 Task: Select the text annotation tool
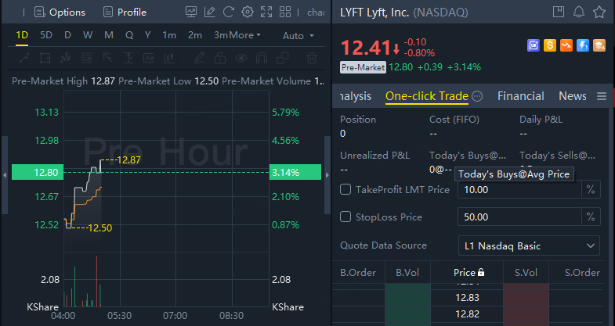(149, 59)
